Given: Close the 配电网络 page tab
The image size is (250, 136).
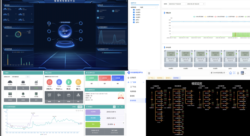Looking at the screenshot, I should (x=179, y=78).
